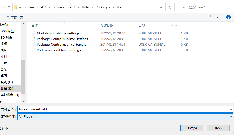Sort by 名称 column header

coord(34,25)
